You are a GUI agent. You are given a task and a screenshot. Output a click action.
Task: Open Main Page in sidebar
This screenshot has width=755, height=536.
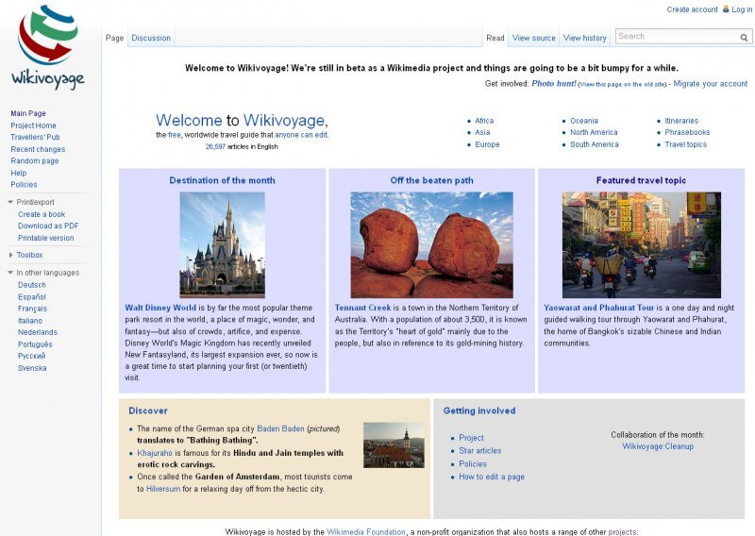[x=28, y=113]
